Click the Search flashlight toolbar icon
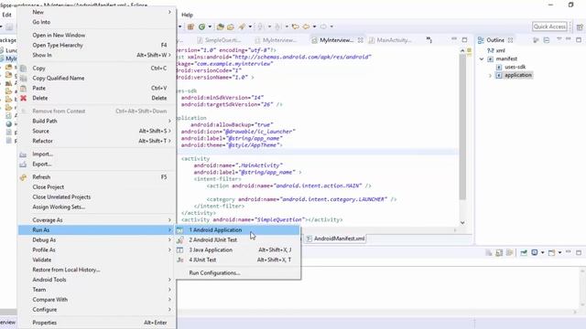 tap(242, 27)
